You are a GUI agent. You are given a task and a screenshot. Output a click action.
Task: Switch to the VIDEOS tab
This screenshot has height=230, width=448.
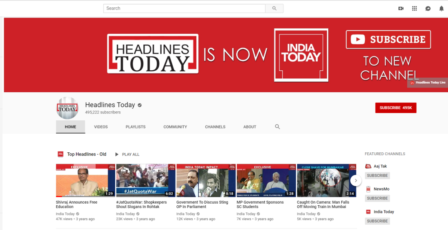(x=101, y=127)
